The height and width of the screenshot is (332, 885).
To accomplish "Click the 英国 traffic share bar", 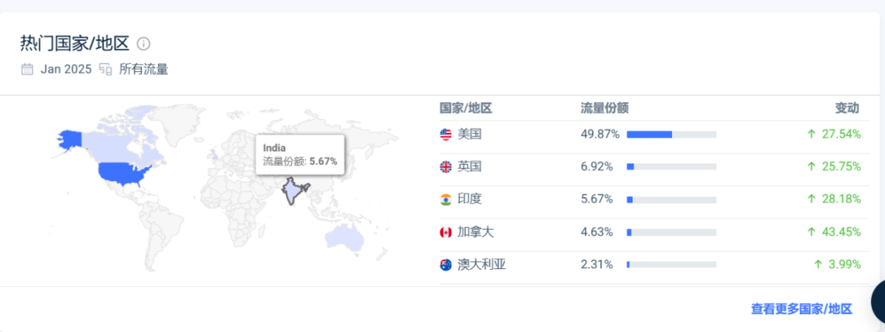I will coord(672,166).
